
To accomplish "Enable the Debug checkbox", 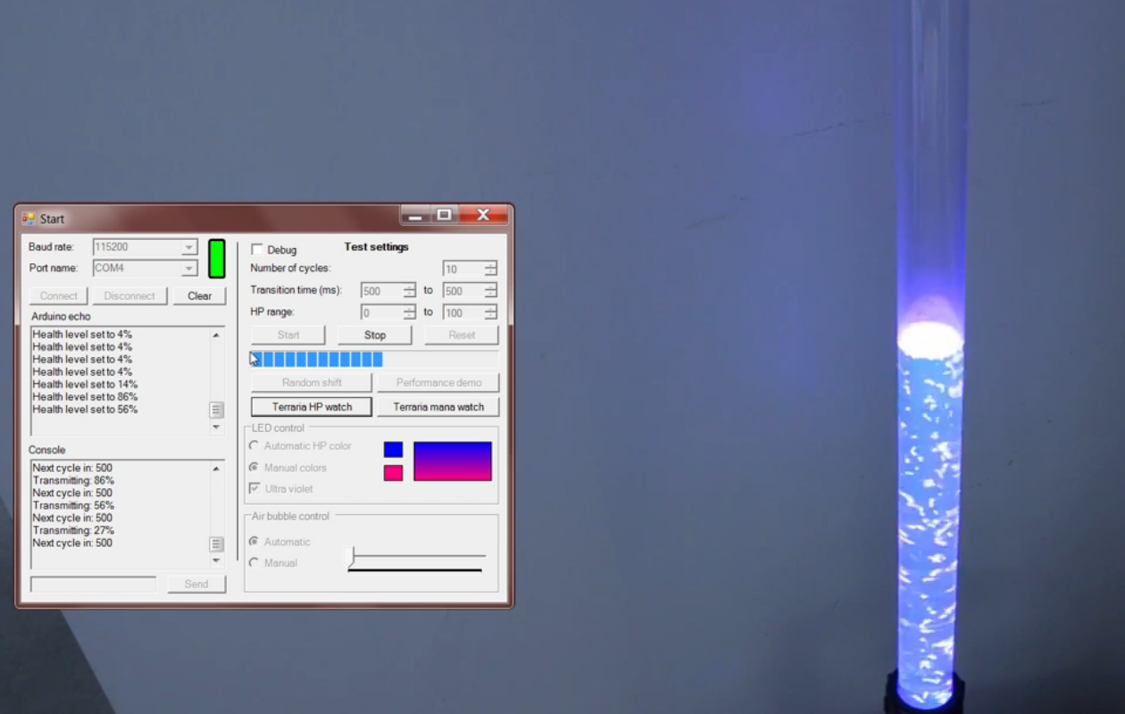I will [257, 249].
